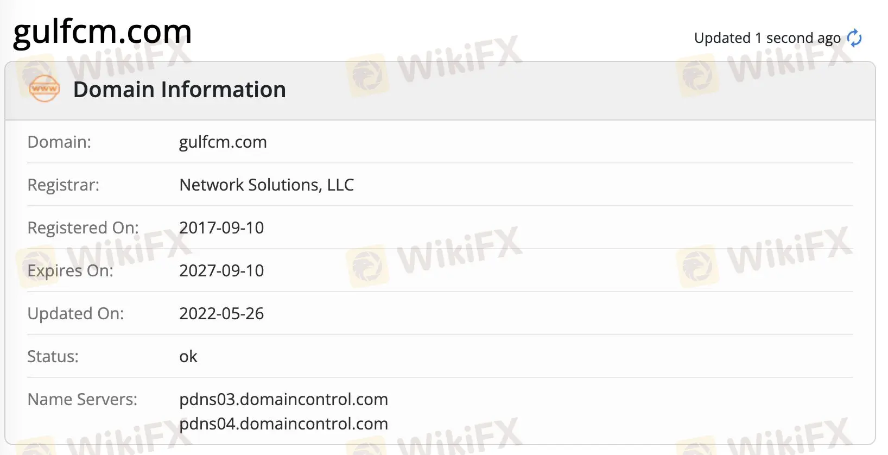Select the orange www globe Domain Information icon
Viewport: 888px width, 455px height.
44,89
